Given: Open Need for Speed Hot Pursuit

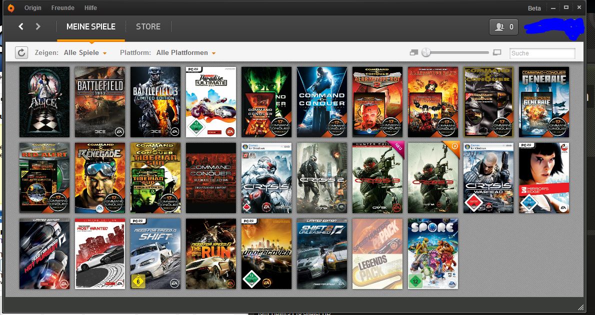Looking at the screenshot, I should [x=44, y=254].
